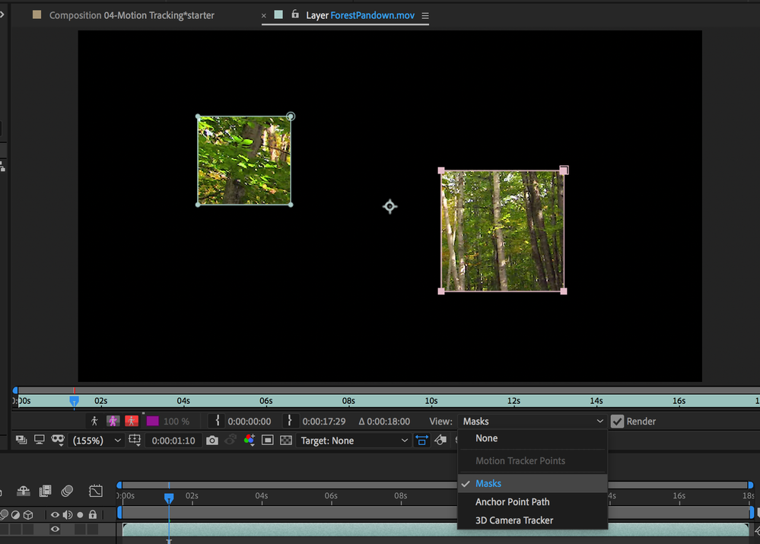Close the Layer ForestPandown.mov tab
The height and width of the screenshot is (544, 760).
click(264, 15)
